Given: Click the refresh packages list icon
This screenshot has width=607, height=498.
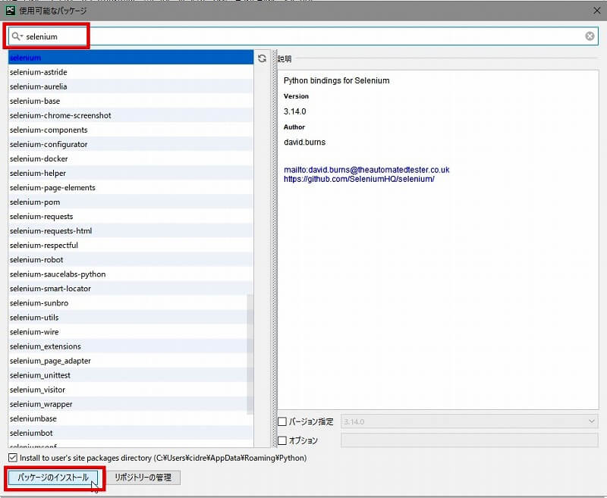Looking at the screenshot, I should click(262, 58).
